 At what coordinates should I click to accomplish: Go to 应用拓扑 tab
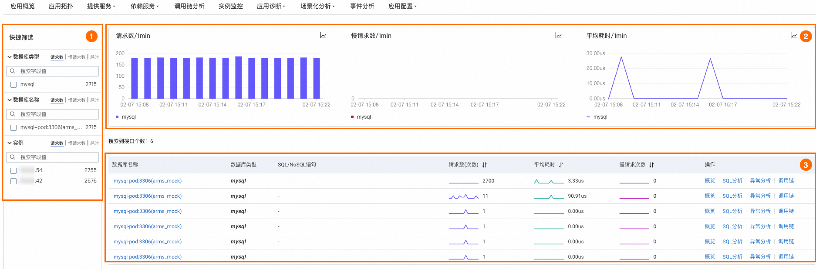(x=61, y=6)
